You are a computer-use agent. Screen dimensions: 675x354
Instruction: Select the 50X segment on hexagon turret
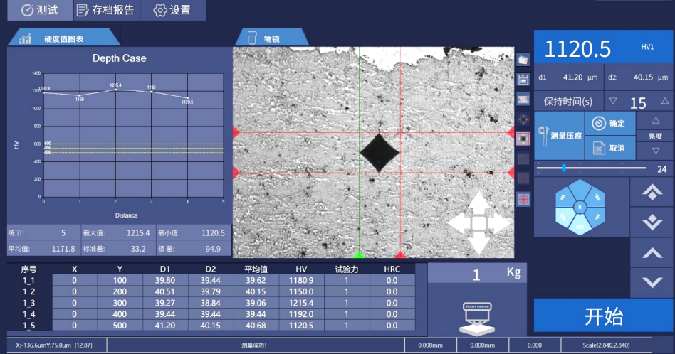(x=563, y=217)
